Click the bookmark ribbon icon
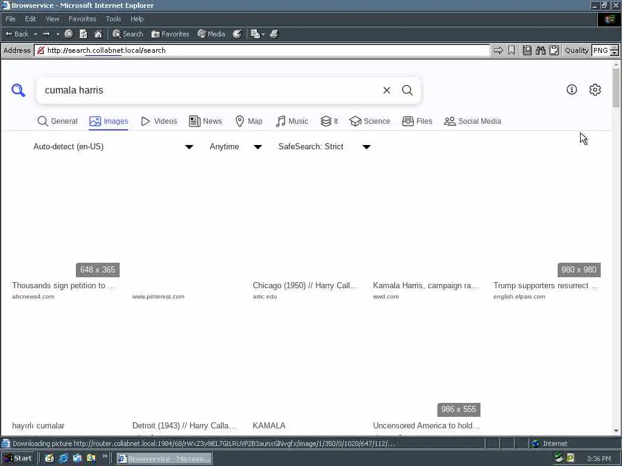This screenshot has height=466, width=622. point(511,50)
